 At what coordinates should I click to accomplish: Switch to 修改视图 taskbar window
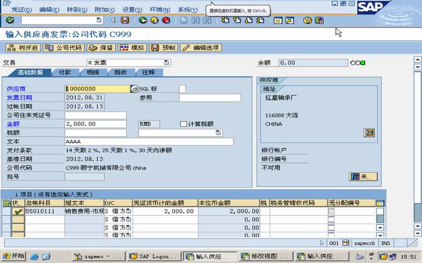266,257
